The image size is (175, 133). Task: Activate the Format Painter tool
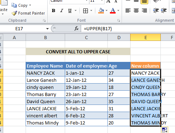pyautogui.click(x=28, y=13)
